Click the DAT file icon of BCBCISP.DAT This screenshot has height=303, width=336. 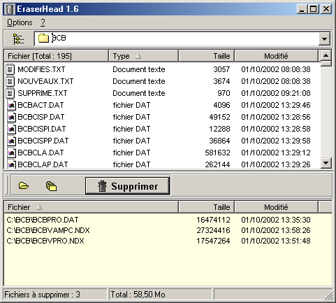[x=11, y=117]
